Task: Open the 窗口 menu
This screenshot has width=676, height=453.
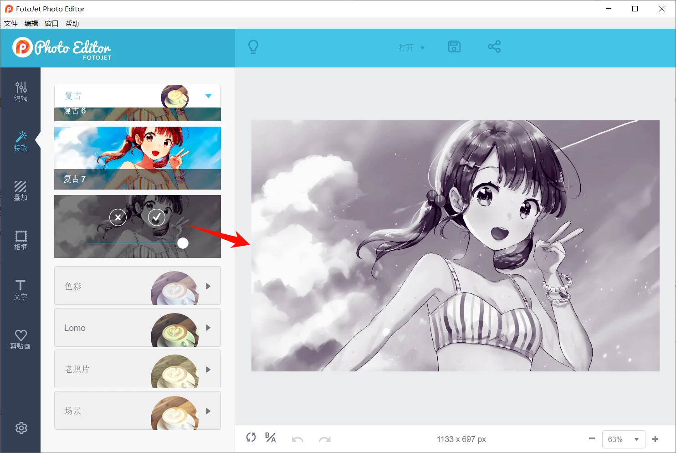Action: (51, 24)
